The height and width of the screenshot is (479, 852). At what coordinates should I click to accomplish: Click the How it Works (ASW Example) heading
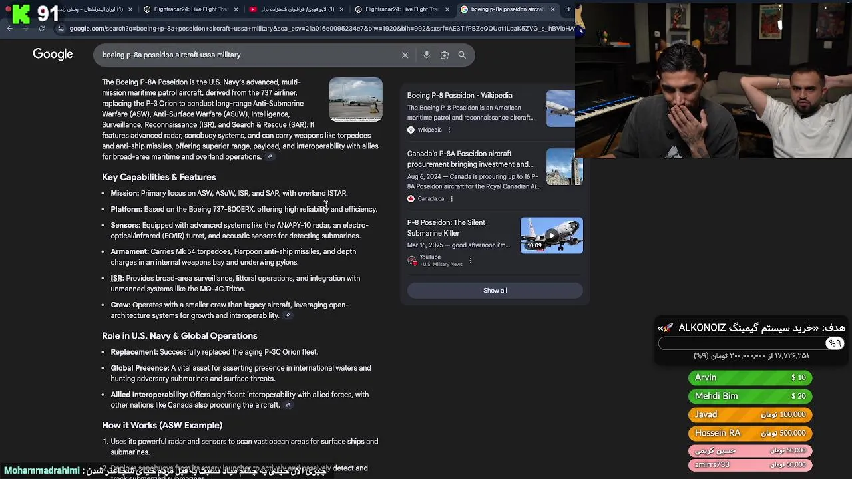click(162, 425)
